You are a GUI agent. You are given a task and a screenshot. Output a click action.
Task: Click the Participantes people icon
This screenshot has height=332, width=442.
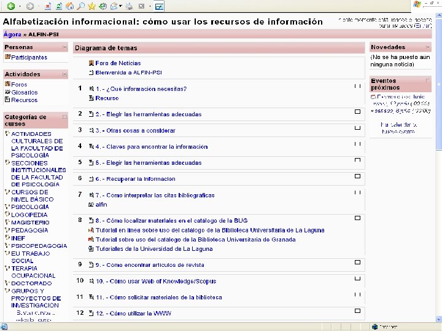[7, 57]
